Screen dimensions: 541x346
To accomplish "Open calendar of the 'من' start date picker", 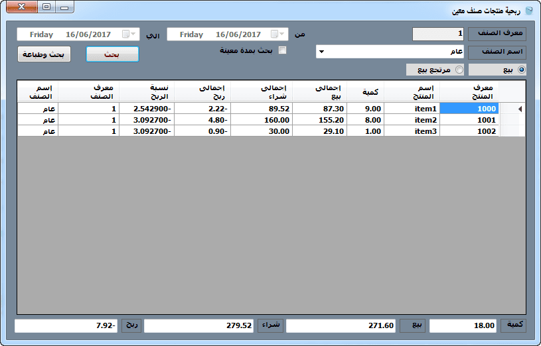I will [x=283, y=34].
